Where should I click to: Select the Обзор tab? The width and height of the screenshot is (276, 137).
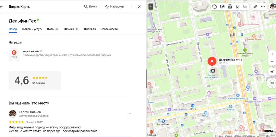pos(13,29)
